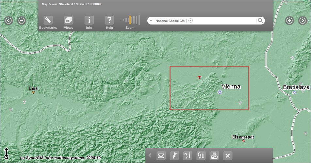
Task: Zoom in with the plus button
Action: click(289, 21)
